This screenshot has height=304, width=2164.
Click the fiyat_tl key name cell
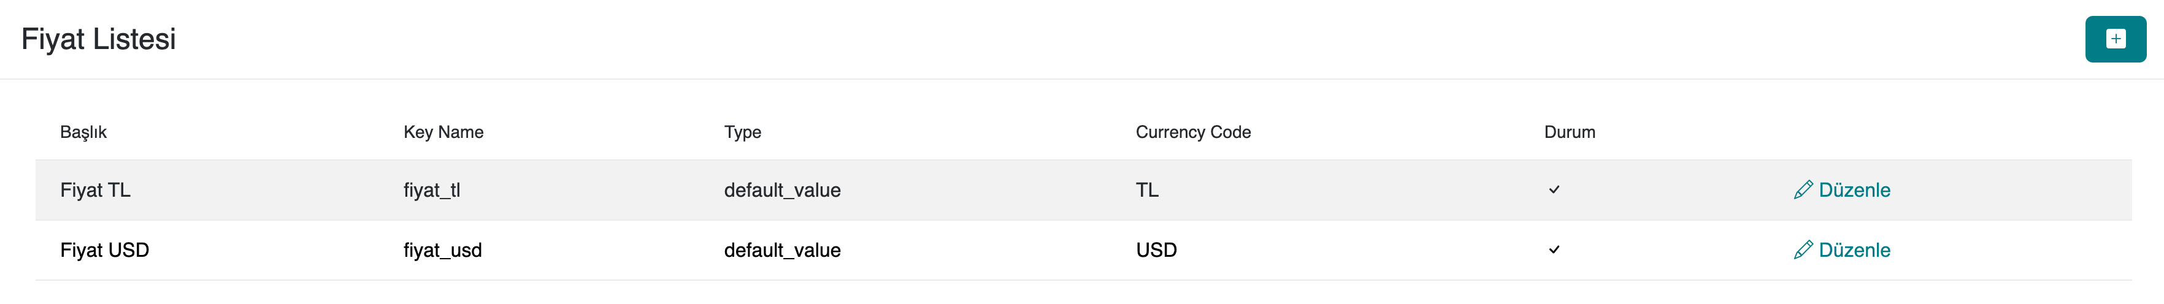[431, 191]
